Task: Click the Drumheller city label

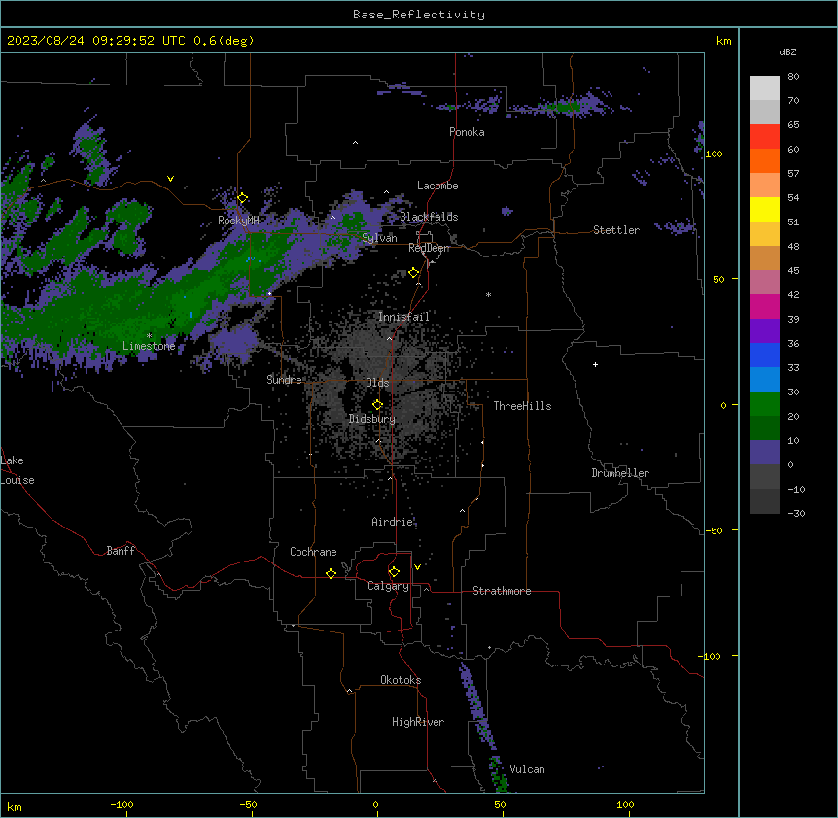Action: click(620, 473)
